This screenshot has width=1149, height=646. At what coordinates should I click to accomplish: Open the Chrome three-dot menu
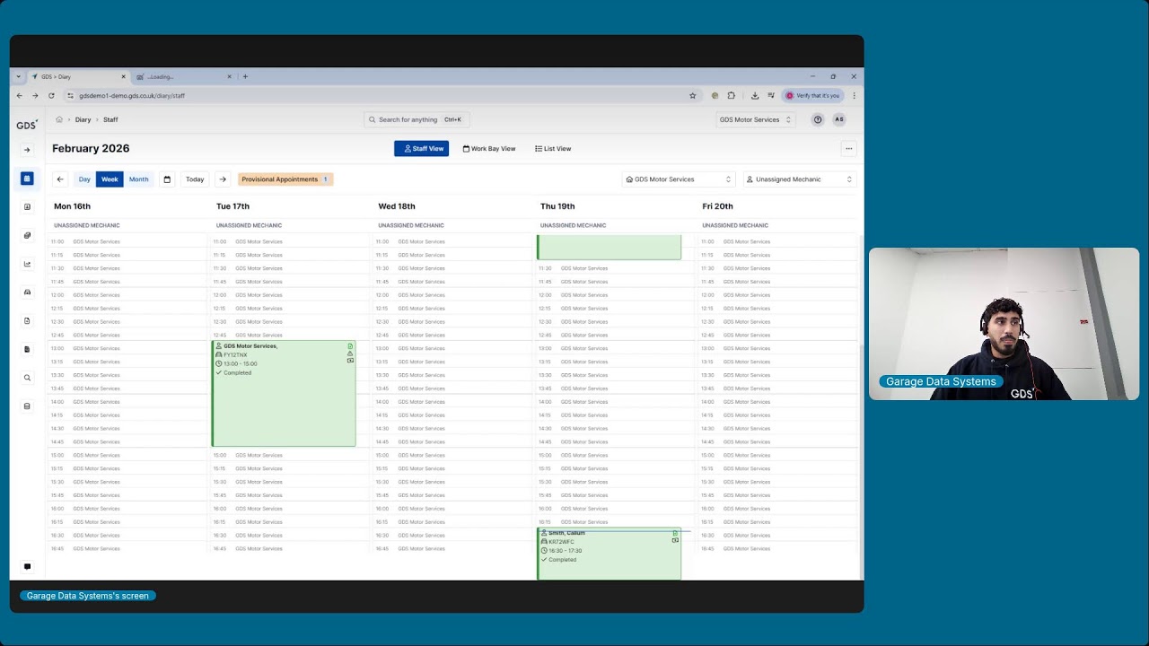click(x=854, y=95)
